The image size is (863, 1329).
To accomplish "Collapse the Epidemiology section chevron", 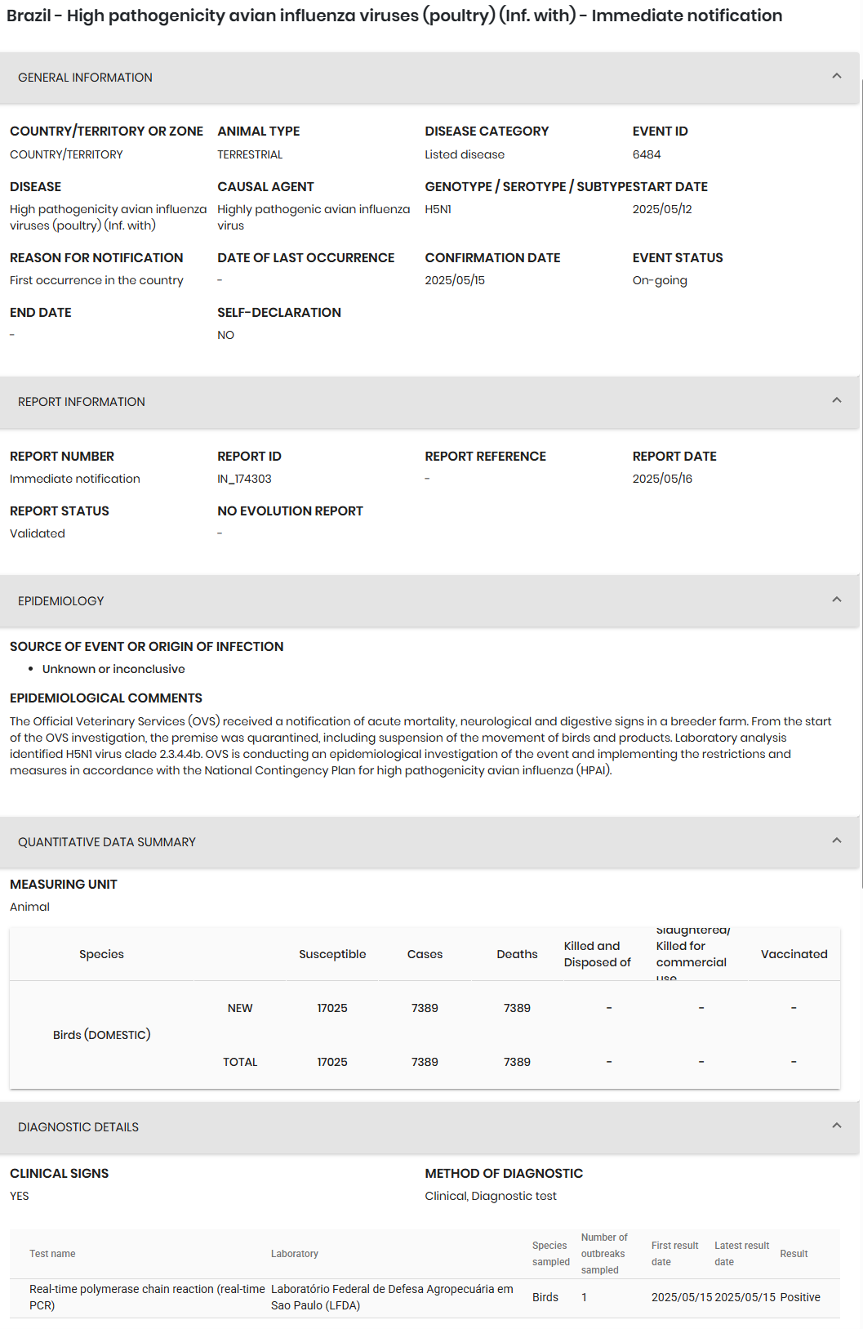I will (836, 600).
